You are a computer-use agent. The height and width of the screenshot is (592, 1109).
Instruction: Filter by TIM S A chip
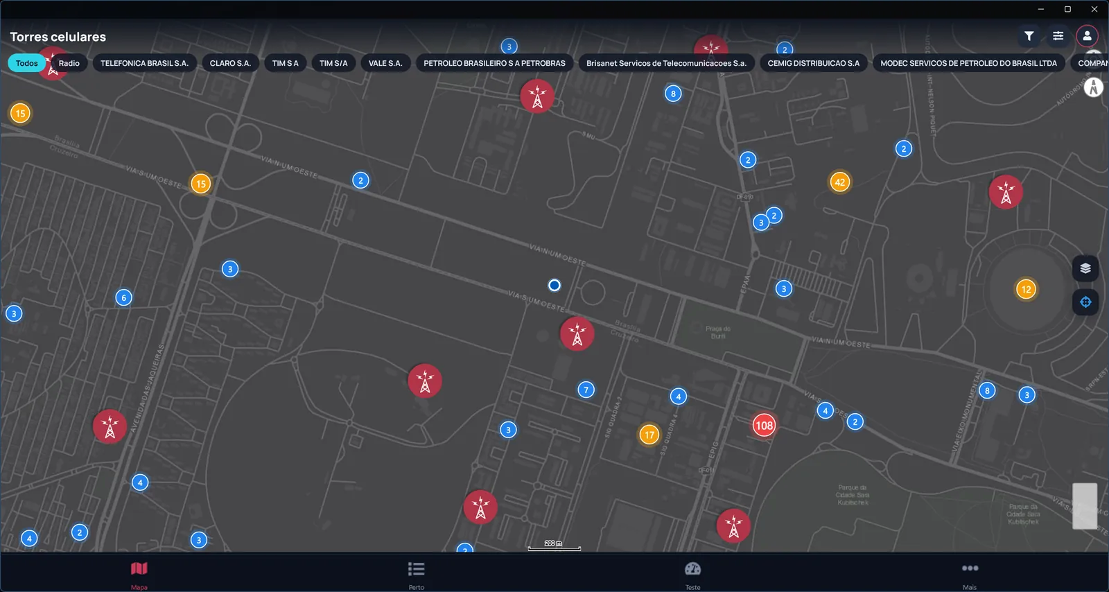coord(285,63)
